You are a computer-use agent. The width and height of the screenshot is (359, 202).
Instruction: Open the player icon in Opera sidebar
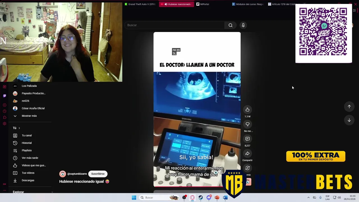pos(4,105)
